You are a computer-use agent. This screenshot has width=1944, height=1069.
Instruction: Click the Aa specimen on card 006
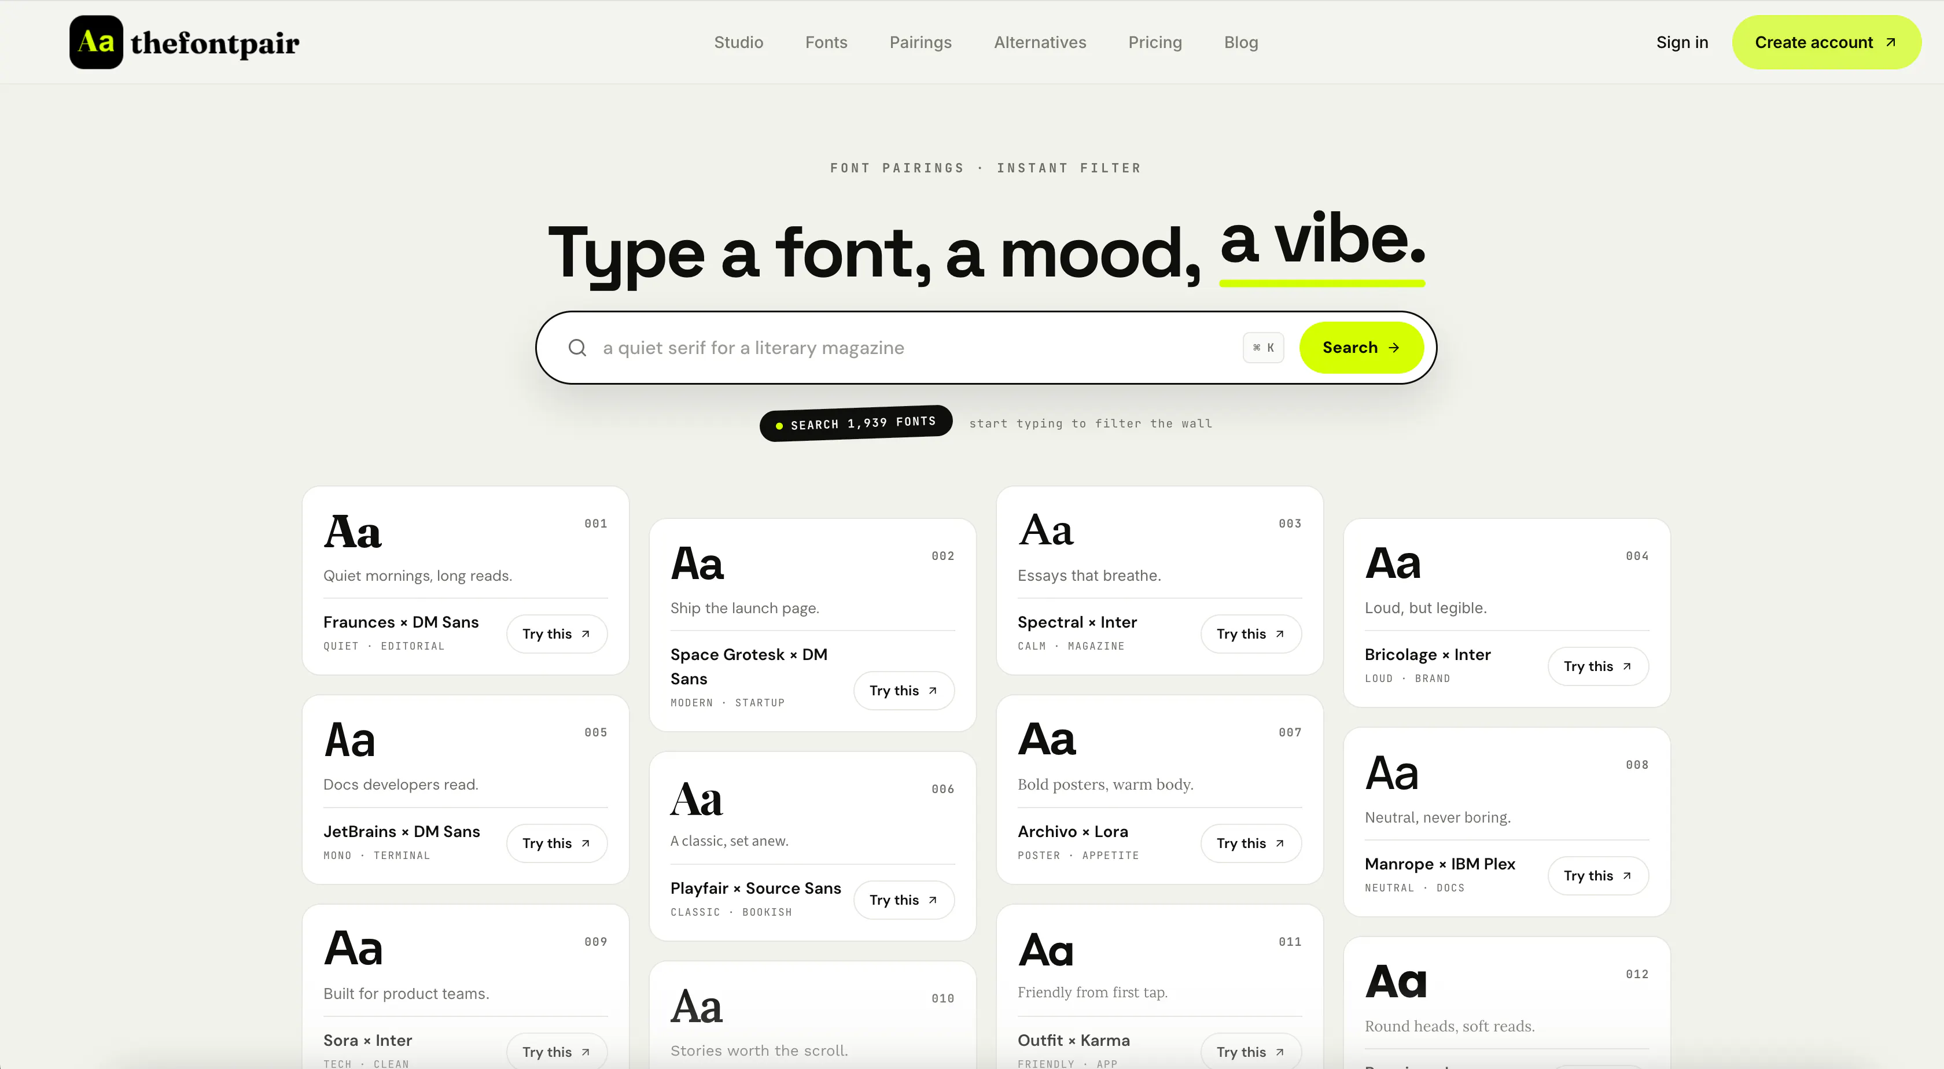coord(697,799)
